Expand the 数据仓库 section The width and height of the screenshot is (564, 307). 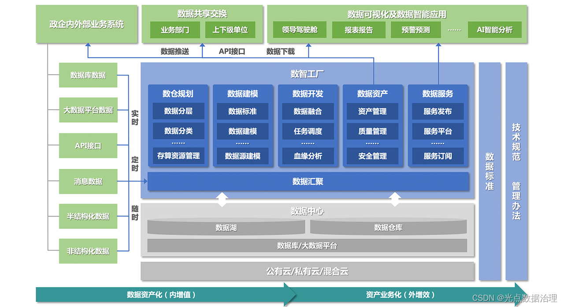coord(388,227)
